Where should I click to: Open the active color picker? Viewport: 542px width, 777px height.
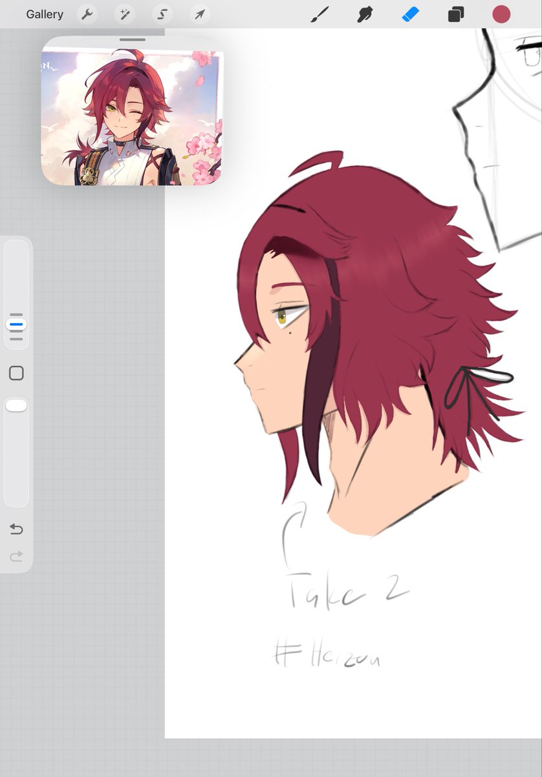click(501, 14)
